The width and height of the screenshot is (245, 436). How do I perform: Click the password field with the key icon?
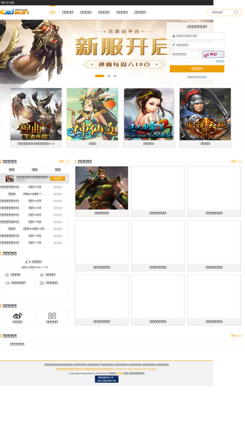(x=197, y=45)
